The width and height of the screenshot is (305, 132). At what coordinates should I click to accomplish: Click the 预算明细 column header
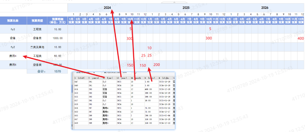click(57, 20)
